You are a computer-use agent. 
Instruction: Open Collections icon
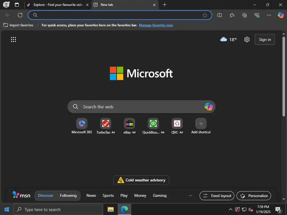click(x=244, y=15)
